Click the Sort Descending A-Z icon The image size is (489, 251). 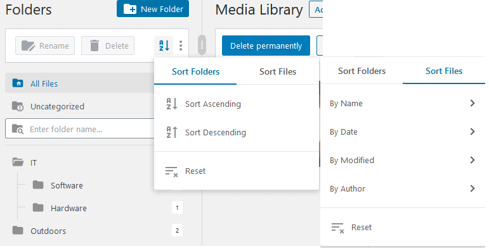172,133
